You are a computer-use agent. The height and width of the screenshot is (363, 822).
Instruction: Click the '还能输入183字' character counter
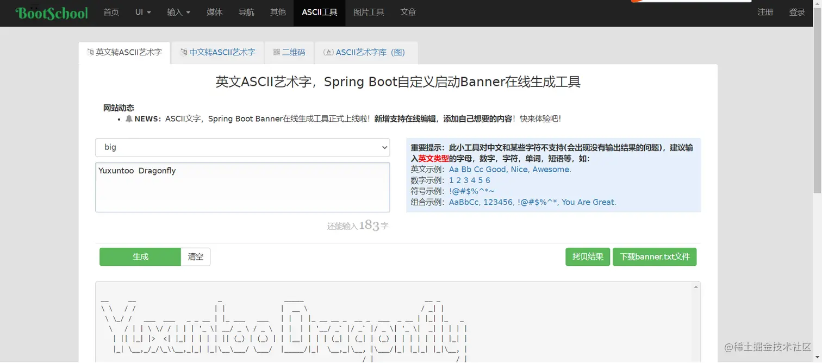point(358,226)
